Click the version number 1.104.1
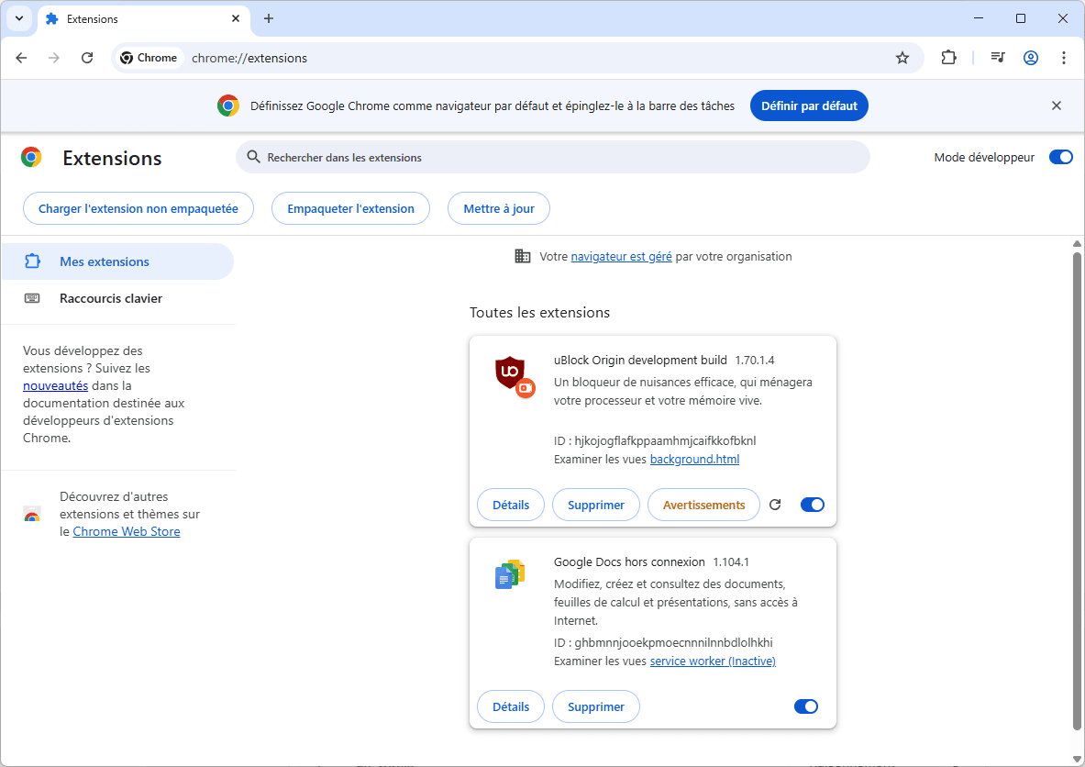Screen dimensions: 1085x767 tap(731, 562)
